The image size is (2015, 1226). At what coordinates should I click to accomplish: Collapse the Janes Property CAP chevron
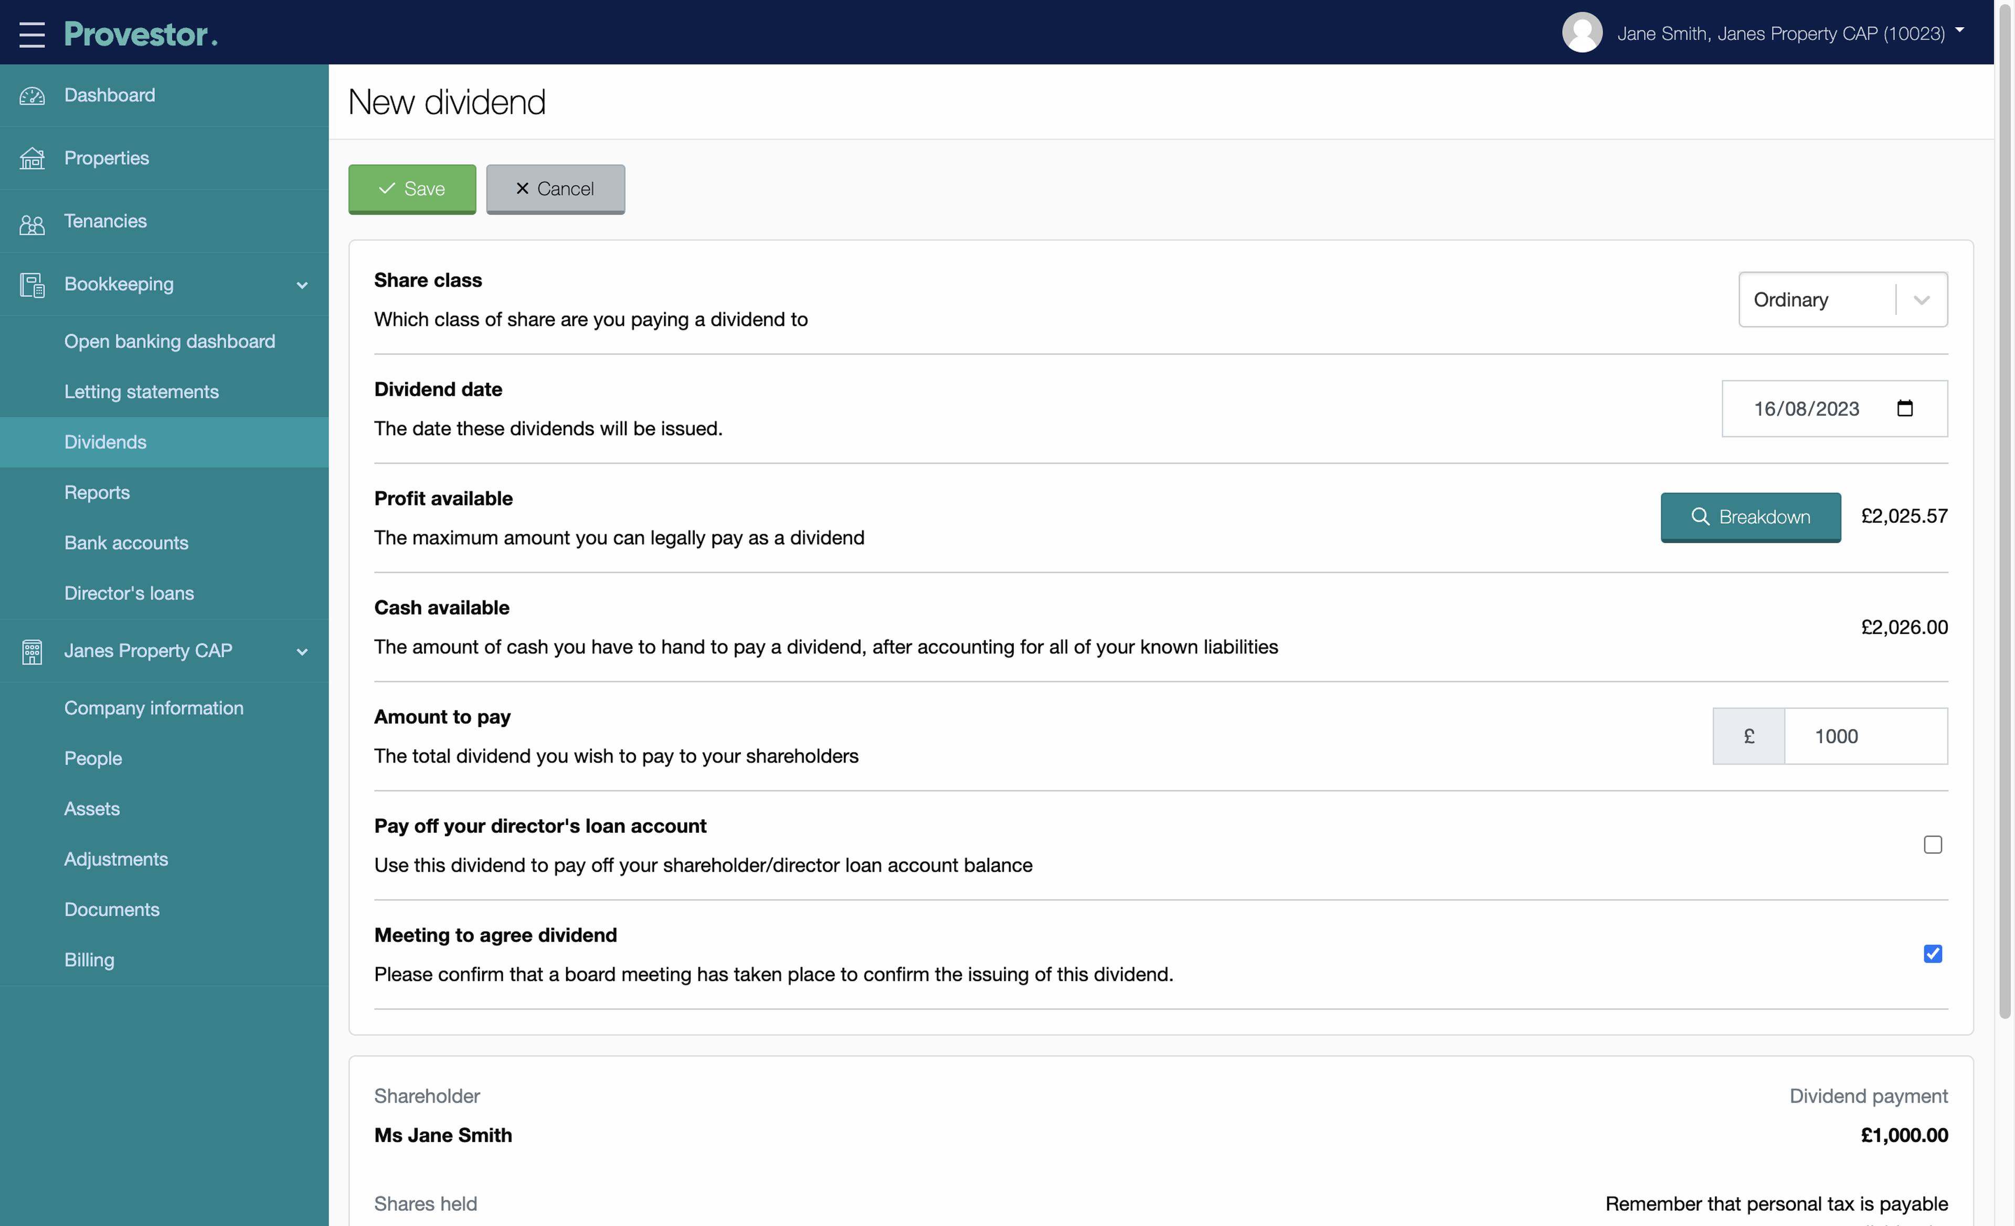coord(302,652)
